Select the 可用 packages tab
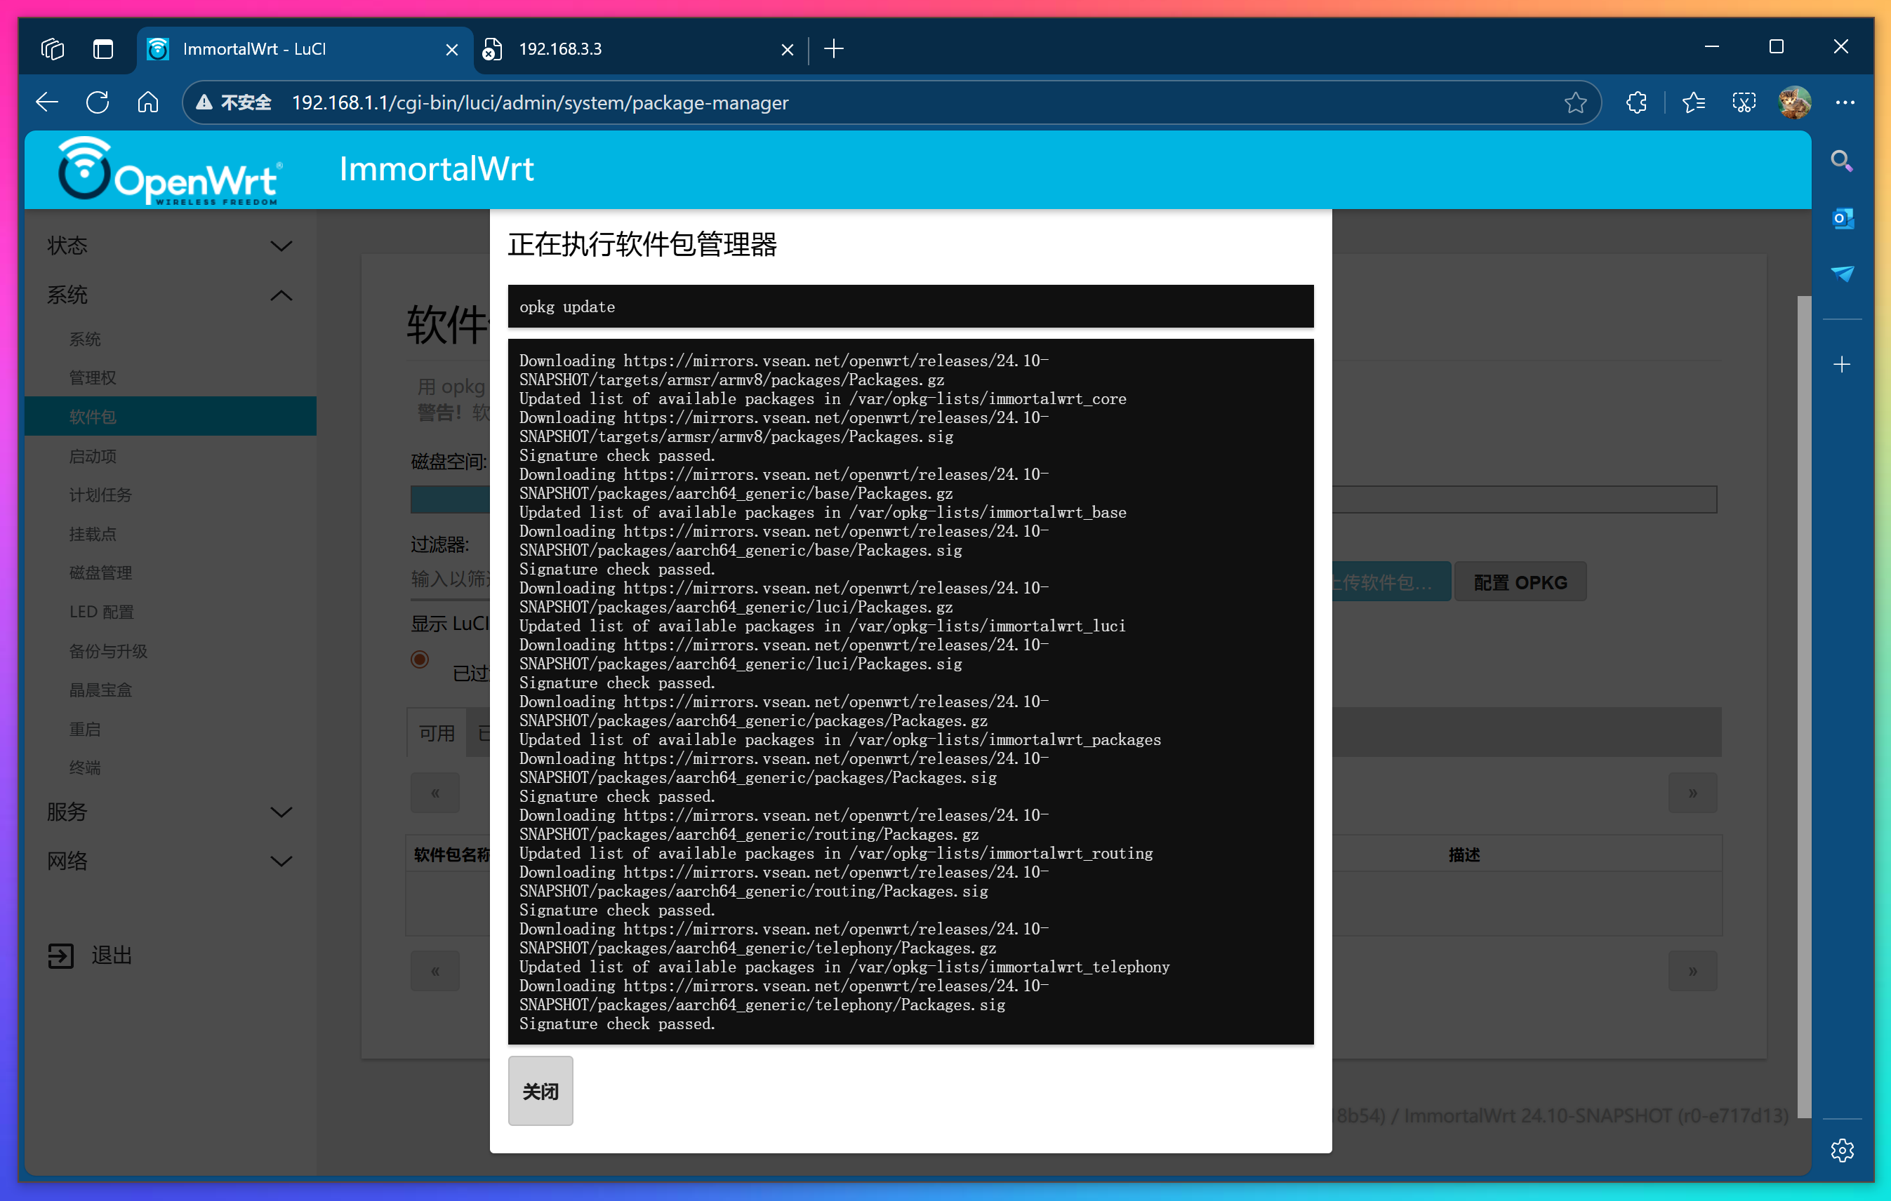 tap(437, 732)
